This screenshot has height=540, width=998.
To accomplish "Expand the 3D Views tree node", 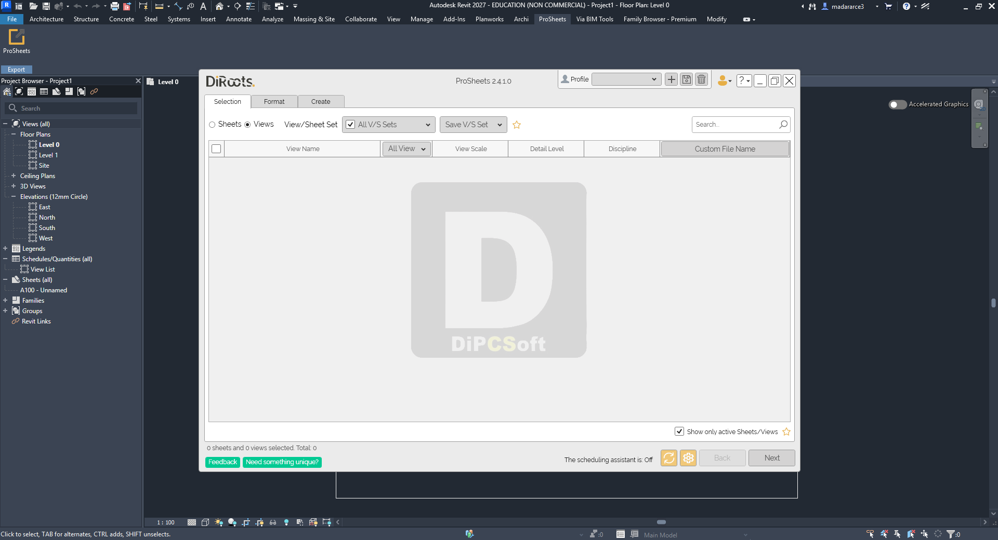I will coord(14,186).
